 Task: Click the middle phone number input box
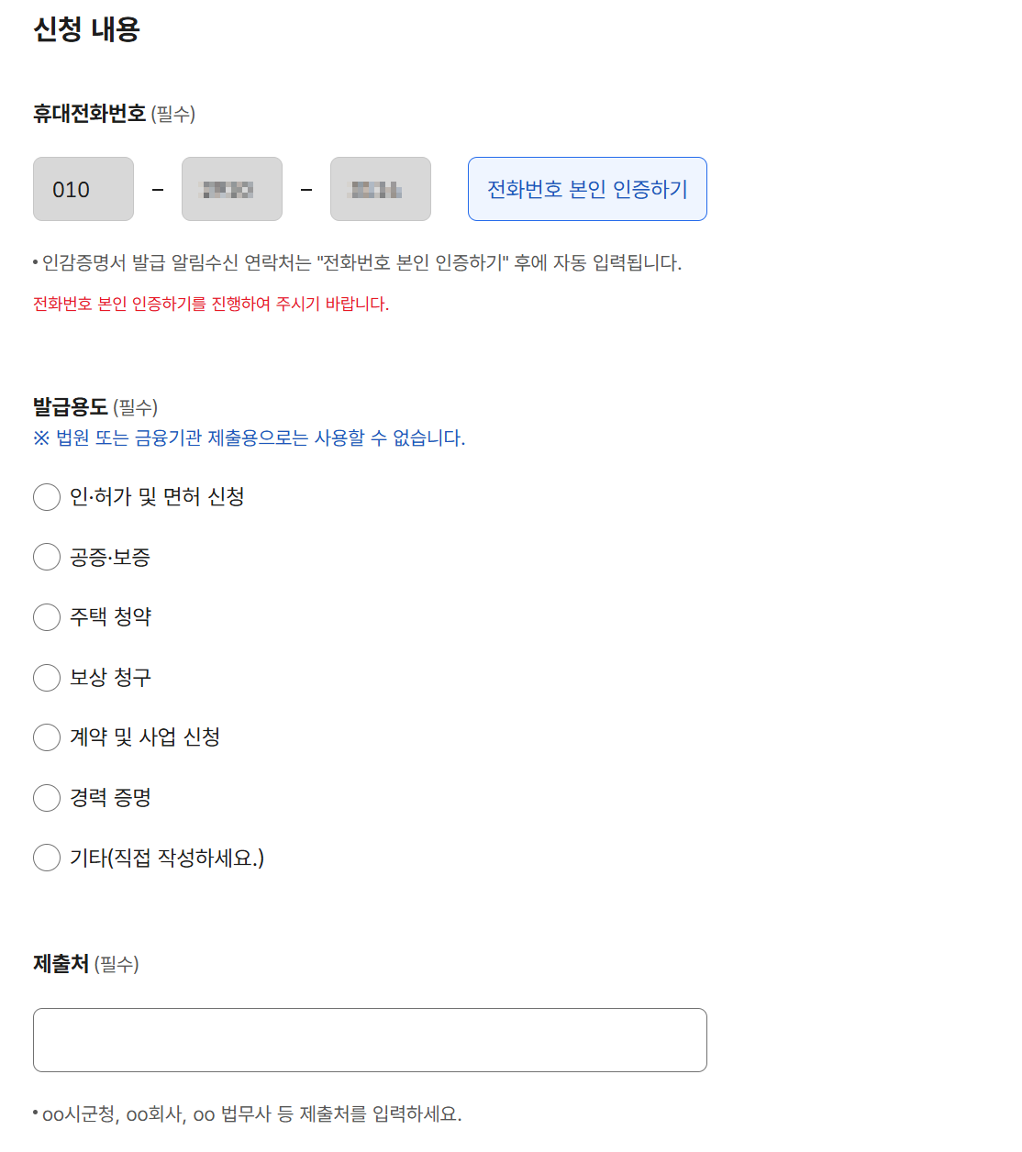231,189
